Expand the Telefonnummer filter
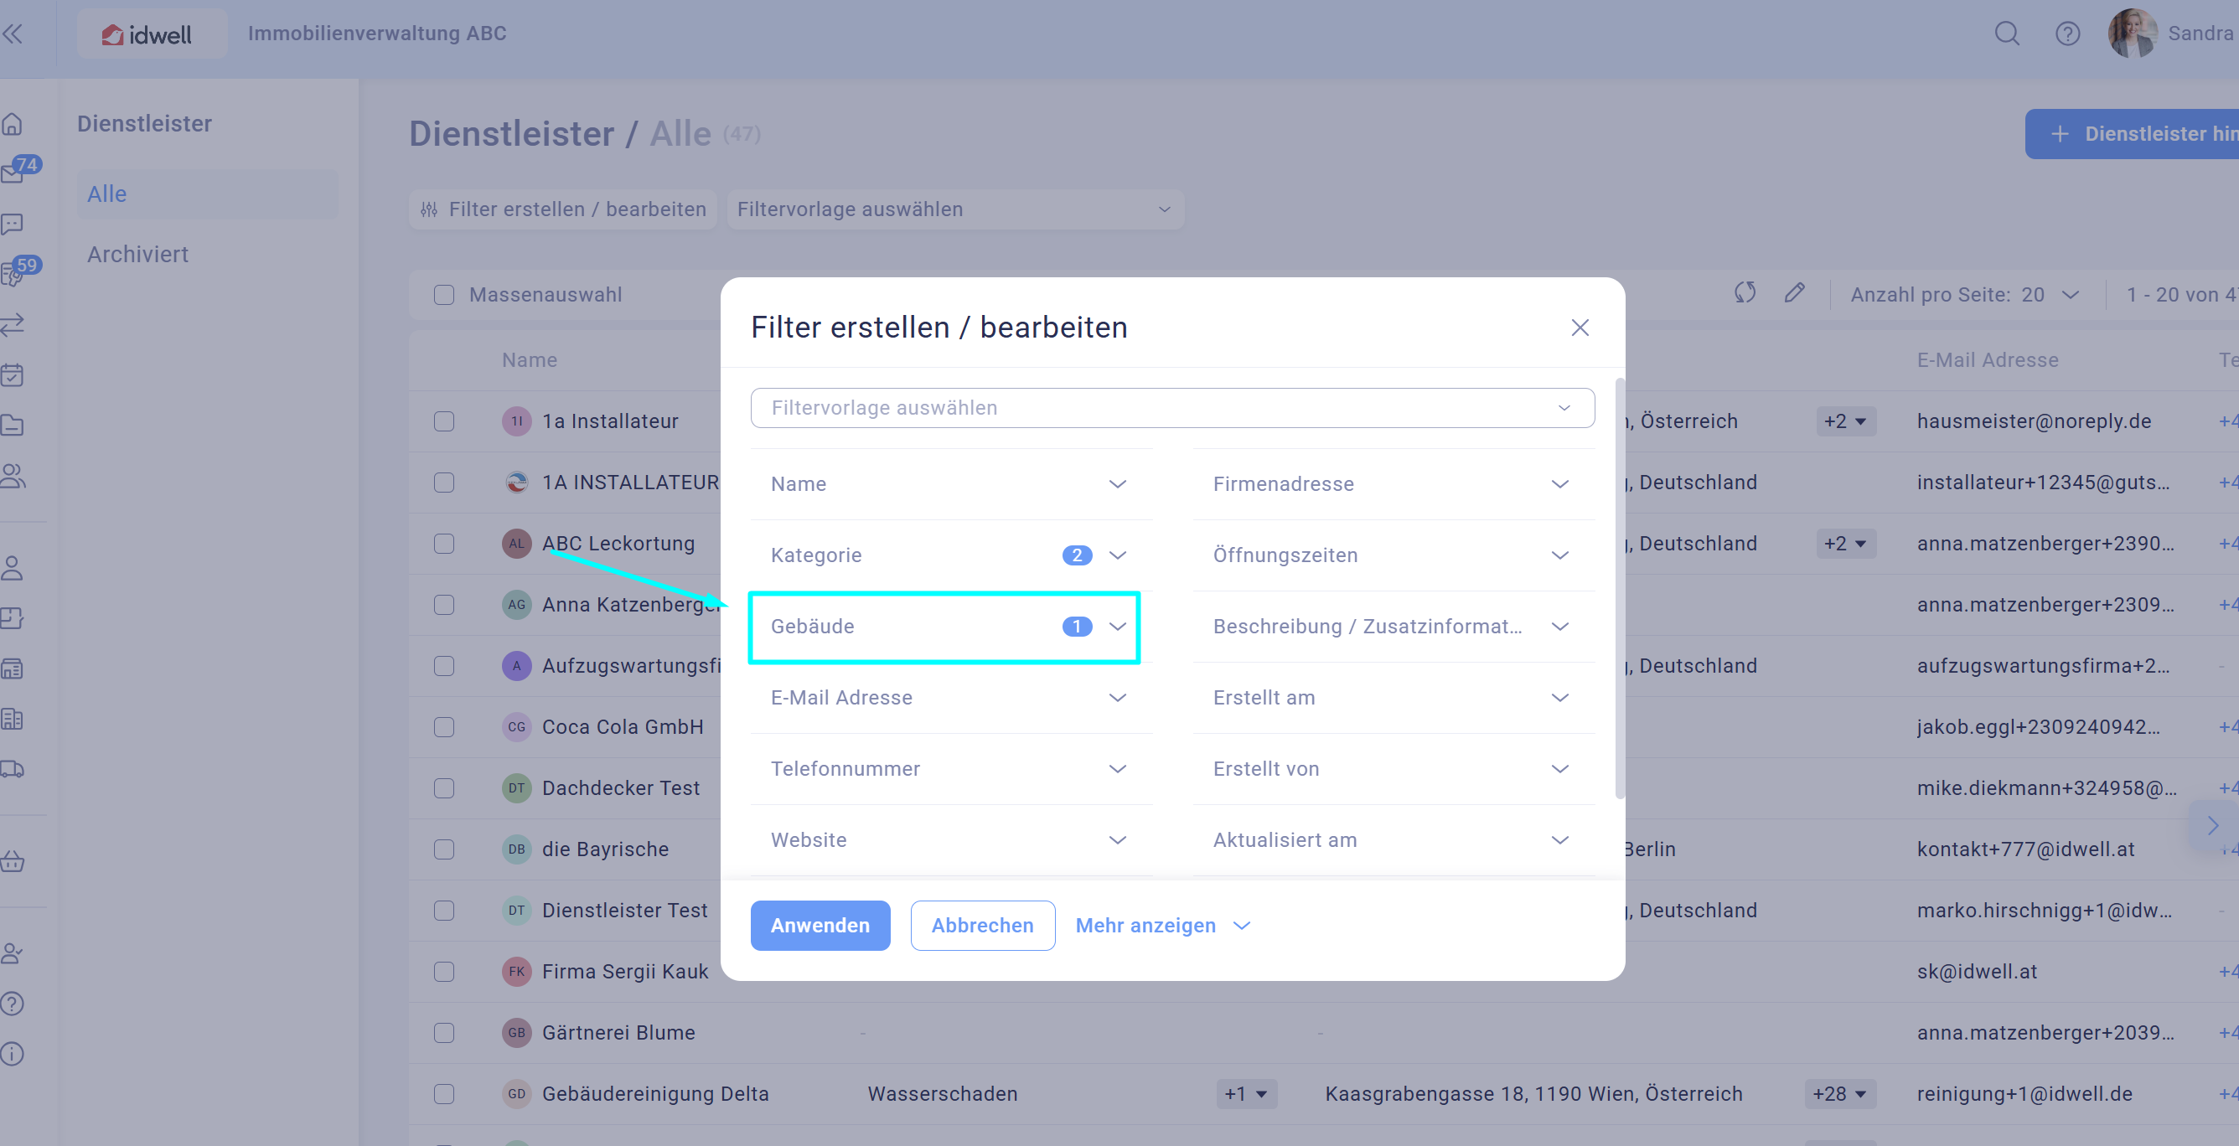Viewport: 2239px width, 1146px height. (951, 769)
